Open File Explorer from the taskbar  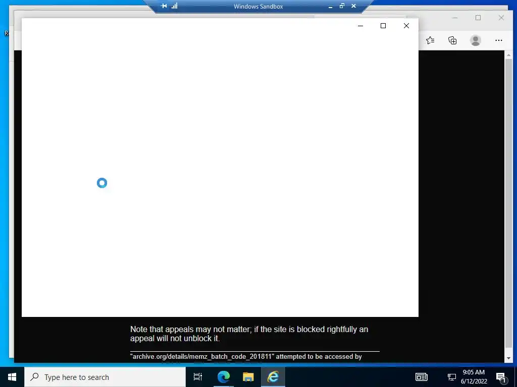pyautogui.click(x=248, y=377)
